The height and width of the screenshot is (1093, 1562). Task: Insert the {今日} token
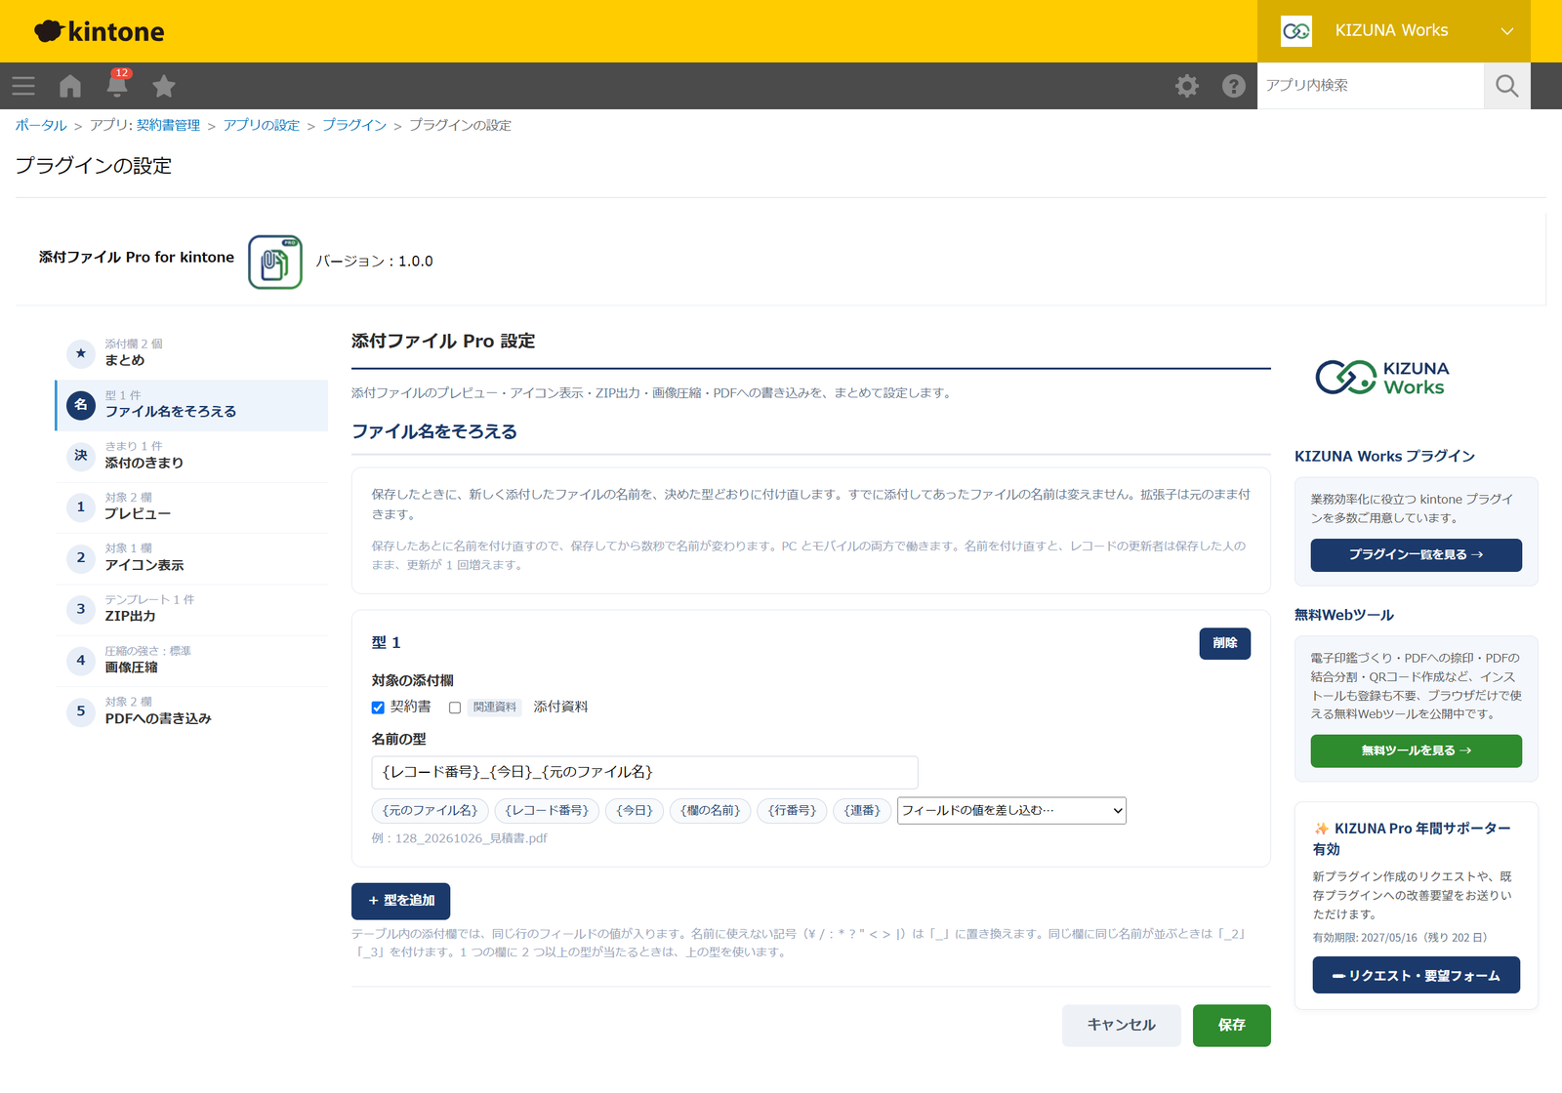tap(635, 811)
